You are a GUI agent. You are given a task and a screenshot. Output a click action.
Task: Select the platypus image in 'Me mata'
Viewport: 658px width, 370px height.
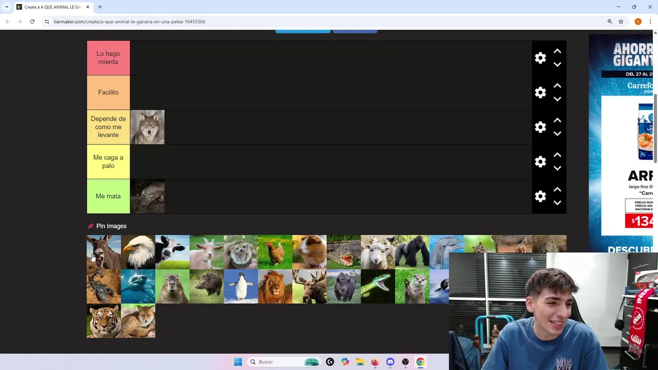[x=148, y=196]
